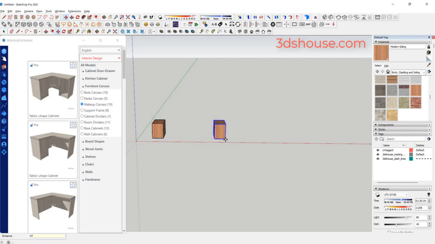
Task: Select the Beds Carcass radio option
Action: (x=82, y=93)
